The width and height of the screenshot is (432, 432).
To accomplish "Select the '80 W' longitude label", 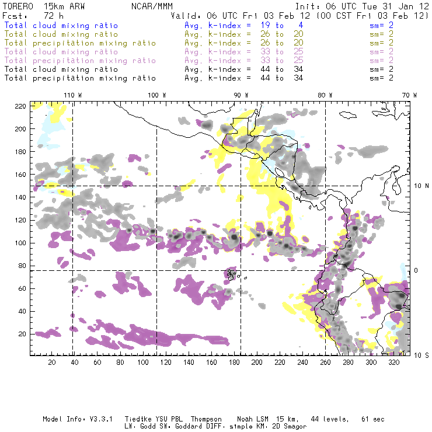I will pos(325,95).
